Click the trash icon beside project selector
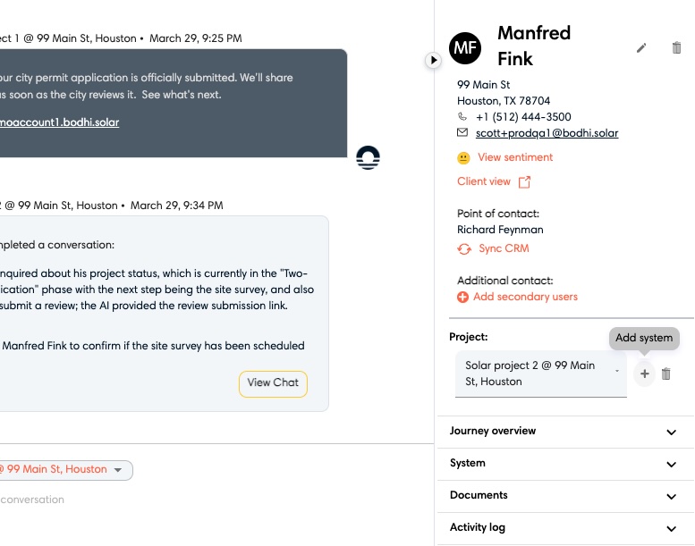The image size is (695, 546). (x=665, y=374)
